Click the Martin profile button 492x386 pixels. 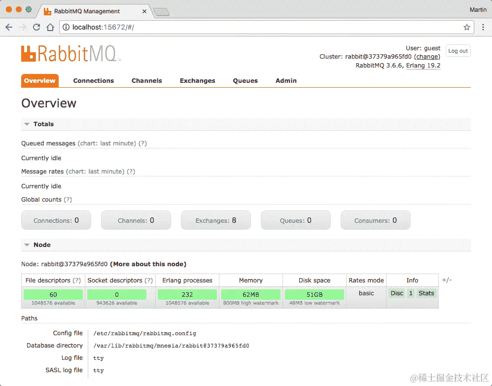point(478,10)
